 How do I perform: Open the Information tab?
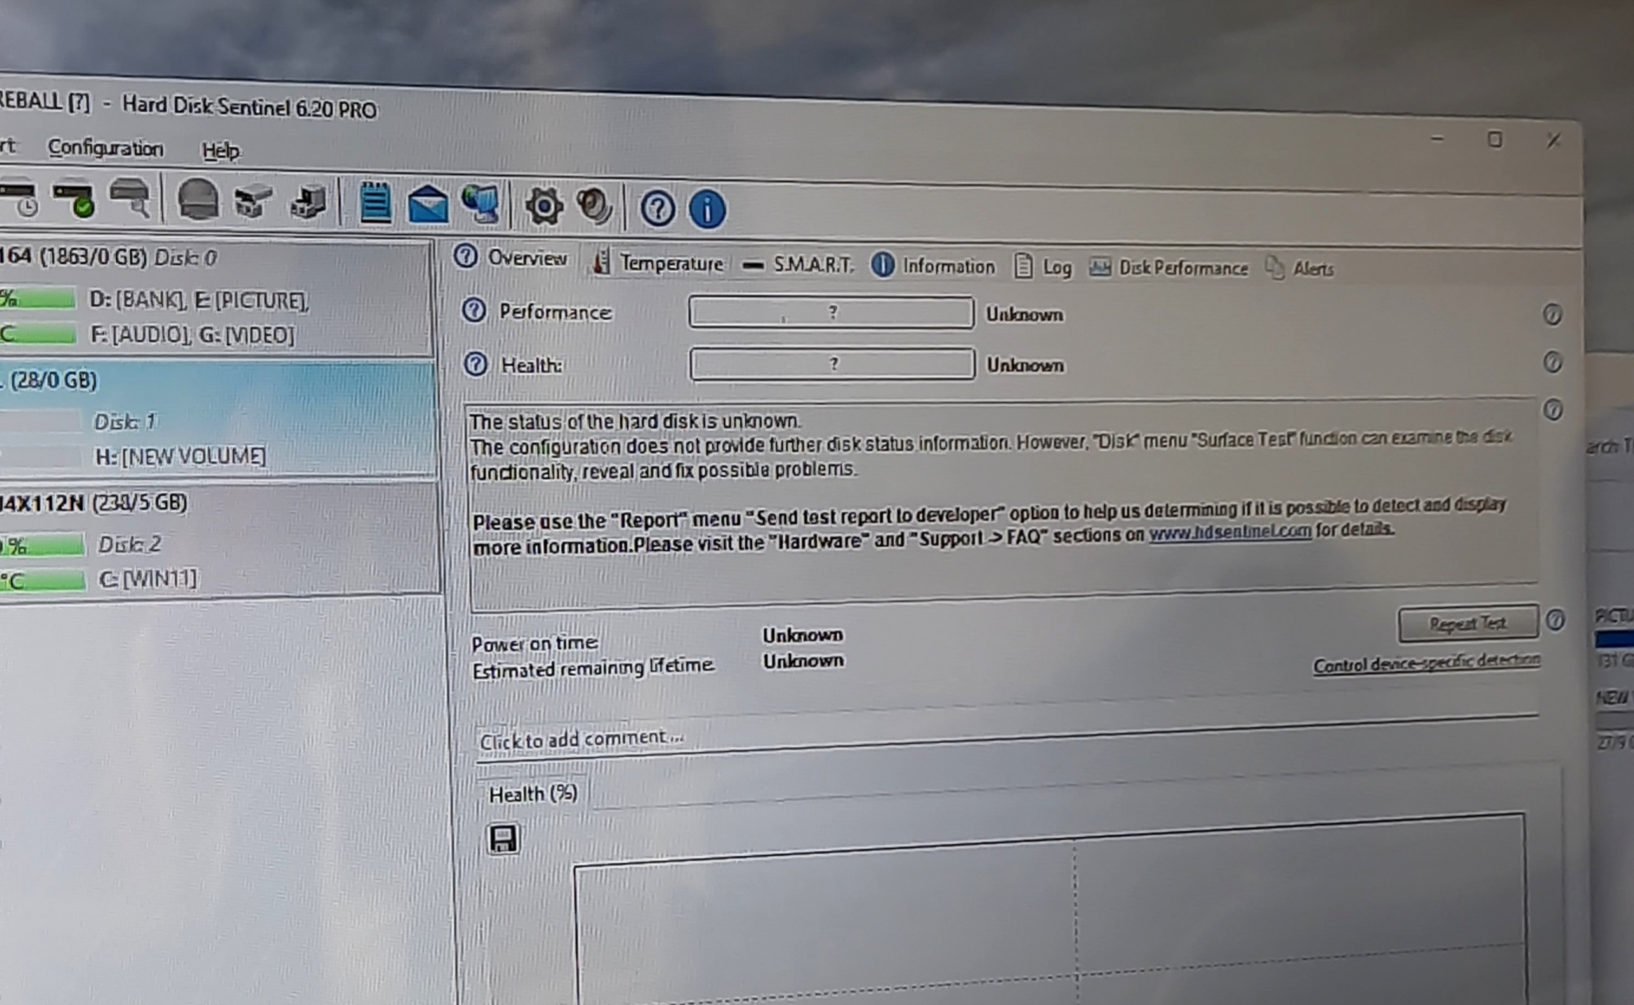(933, 266)
